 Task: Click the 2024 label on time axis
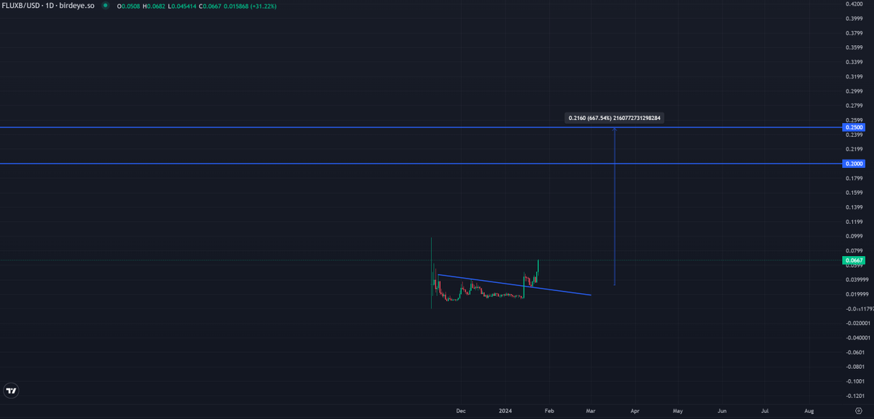tap(506, 411)
